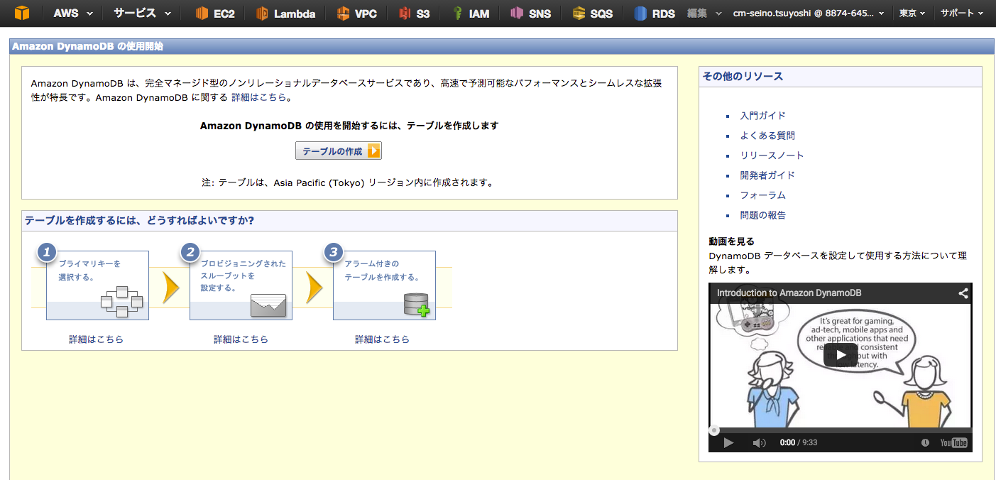Go to the S3 service shortcut

pos(414,13)
